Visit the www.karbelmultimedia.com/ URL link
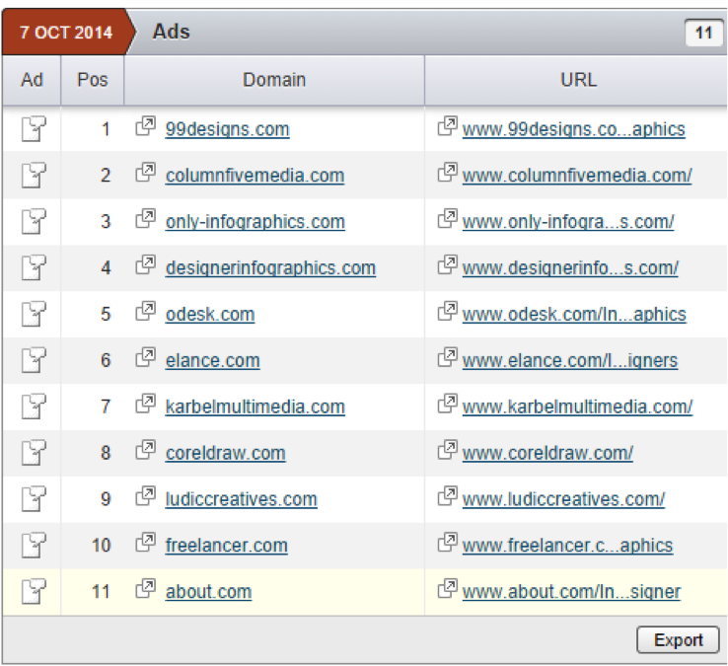 click(577, 407)
